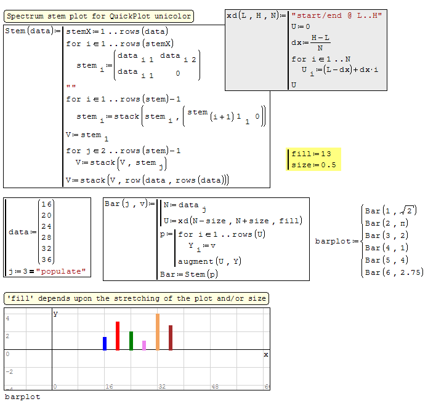Select the 'fill' depends upon stretching note

pyautogui.click(x=135, y=299)
